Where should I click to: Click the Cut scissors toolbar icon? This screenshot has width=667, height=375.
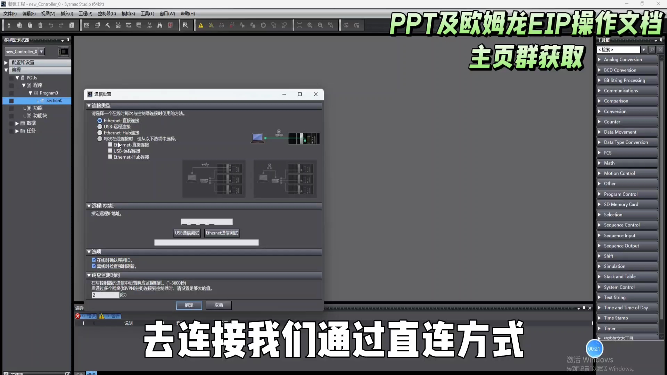[x=9, y=25]
